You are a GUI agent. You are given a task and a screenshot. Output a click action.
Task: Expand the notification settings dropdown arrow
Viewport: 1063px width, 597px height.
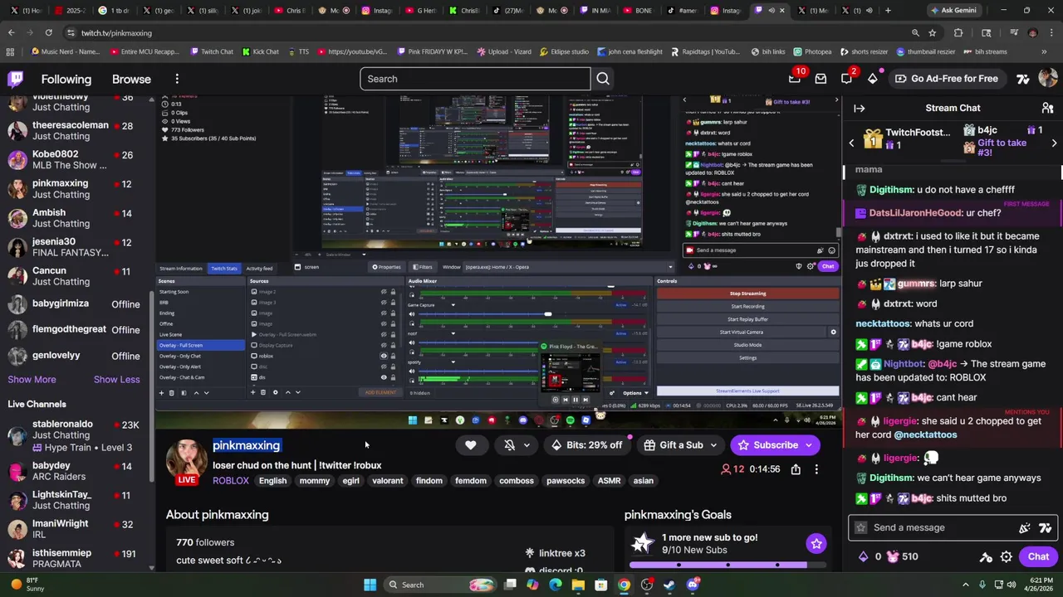(527, 445)
